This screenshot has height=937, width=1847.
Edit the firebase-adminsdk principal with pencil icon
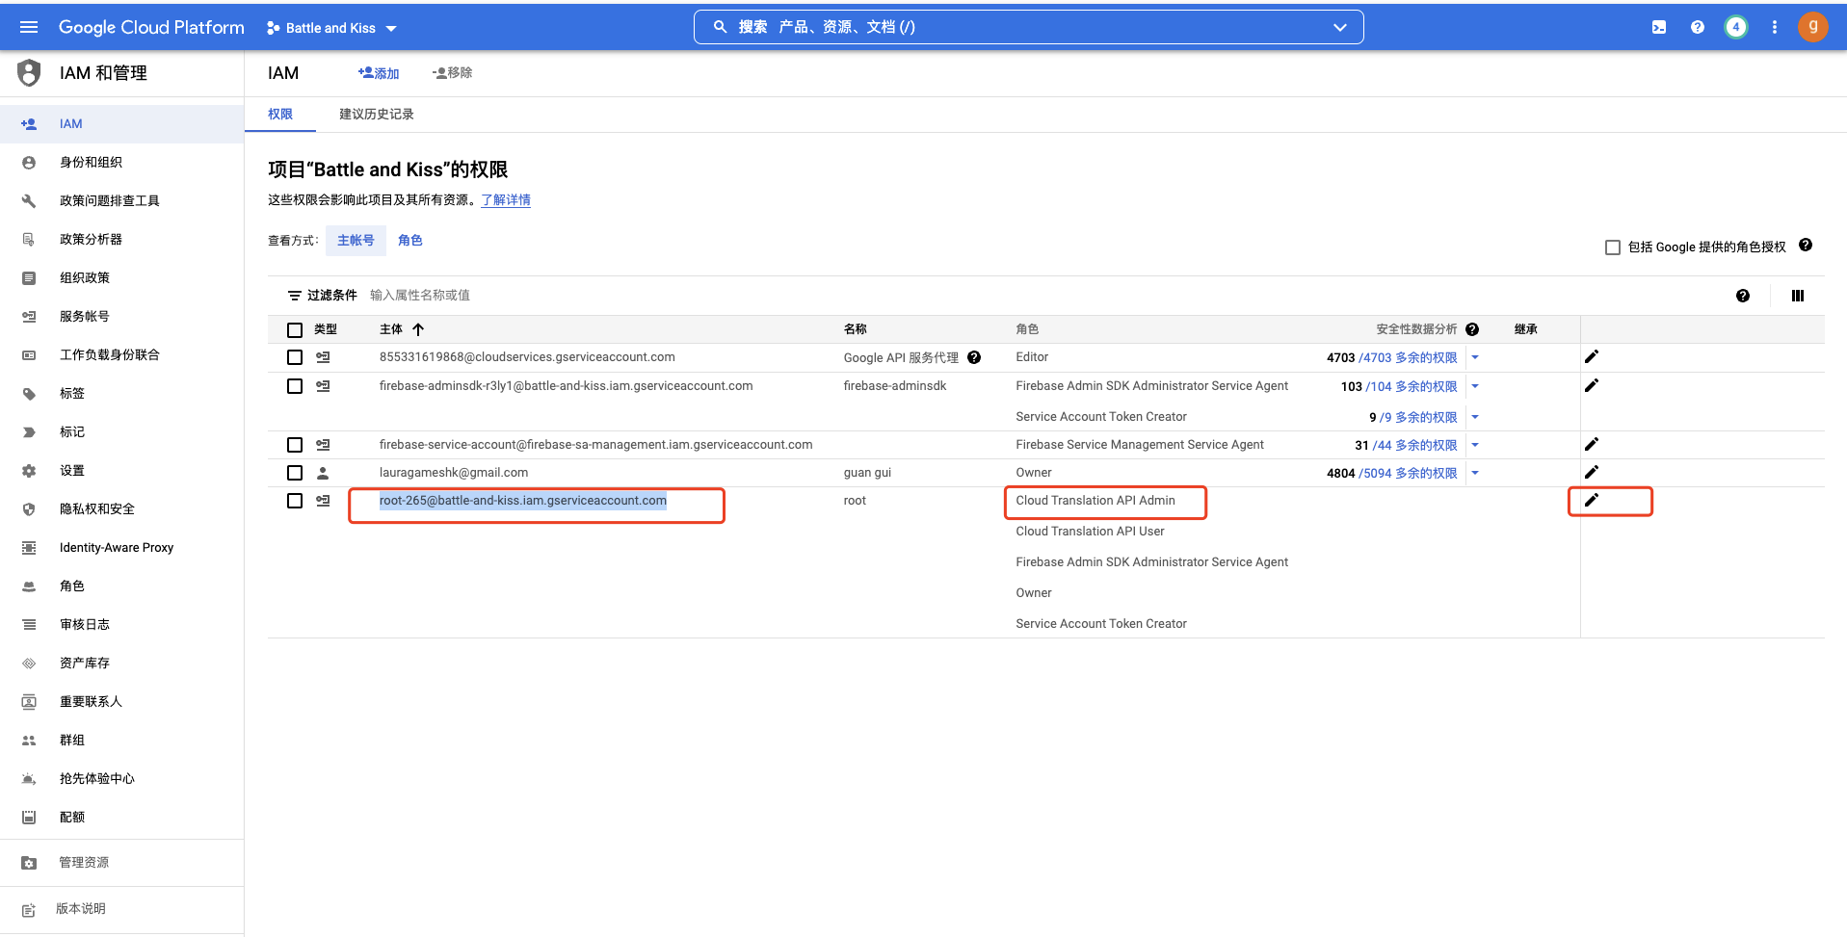(1592, 385)
